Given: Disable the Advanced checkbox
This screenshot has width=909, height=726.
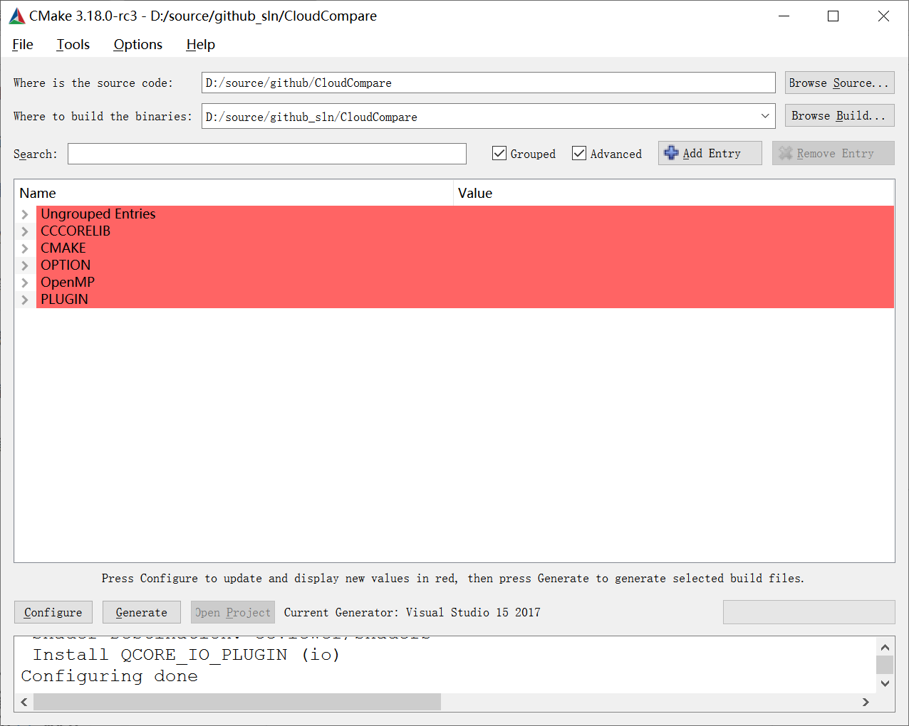Looking at the screenshot, I should [x=579, y=153].
